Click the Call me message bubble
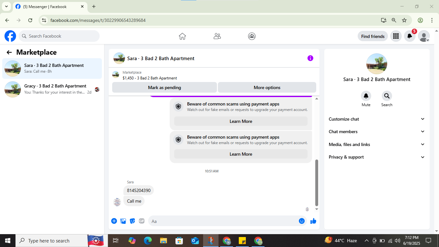The width and height of the screenshot is (439, 247). (x=134, y=201)
